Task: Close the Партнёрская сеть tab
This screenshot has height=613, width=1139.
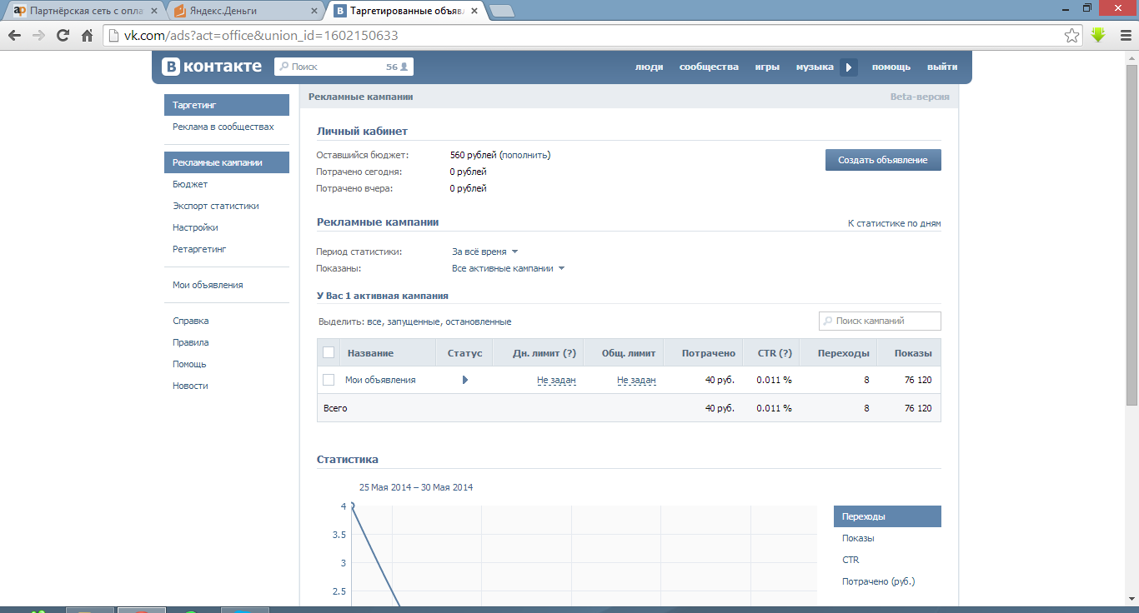Action: point(154,11)
